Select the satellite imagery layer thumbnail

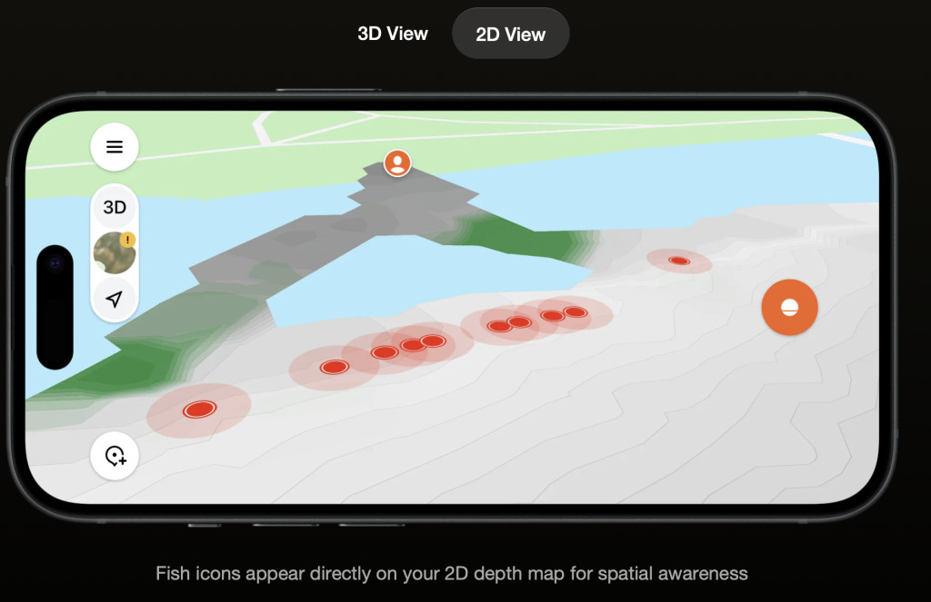115,252
